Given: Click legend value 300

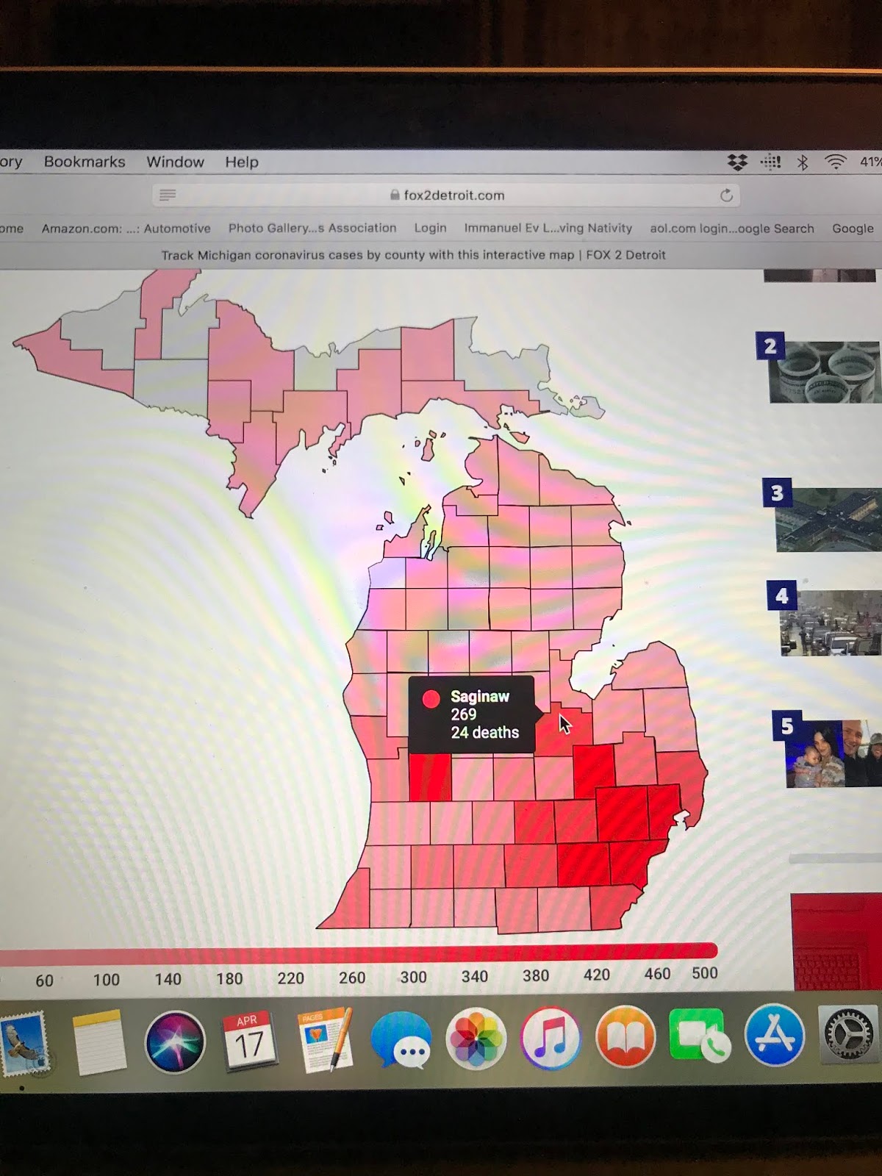Looking at the screenshot, I should point(413,977).
